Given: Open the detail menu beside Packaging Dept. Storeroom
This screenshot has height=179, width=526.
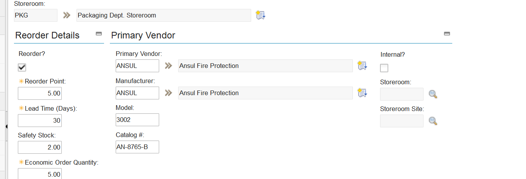Looking at the screenshot, I should point(260,15).
